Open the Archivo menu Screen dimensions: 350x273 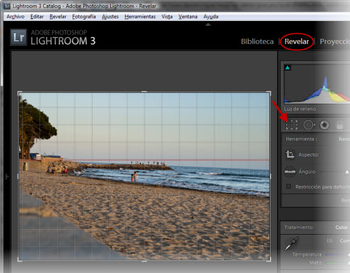(x=15, y=17)
